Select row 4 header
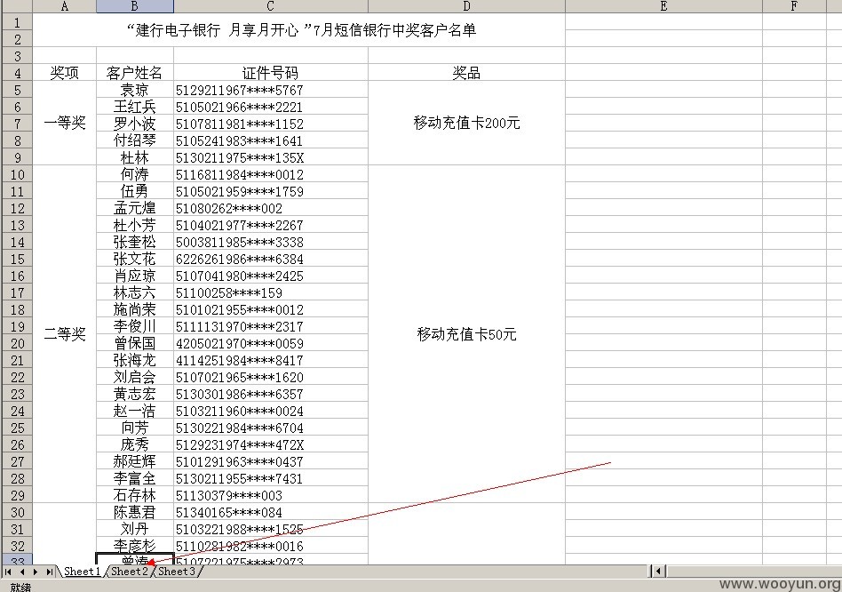This screenshot has height=592, width=842. [x=17, y=73]
